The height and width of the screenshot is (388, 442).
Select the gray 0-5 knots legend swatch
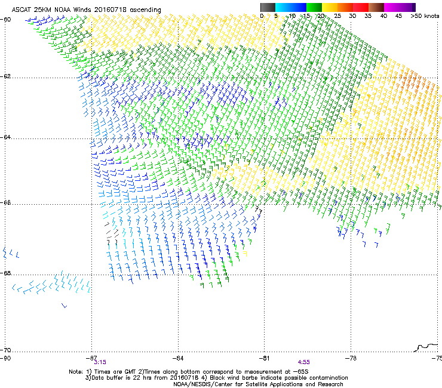[x=268, y=7]
